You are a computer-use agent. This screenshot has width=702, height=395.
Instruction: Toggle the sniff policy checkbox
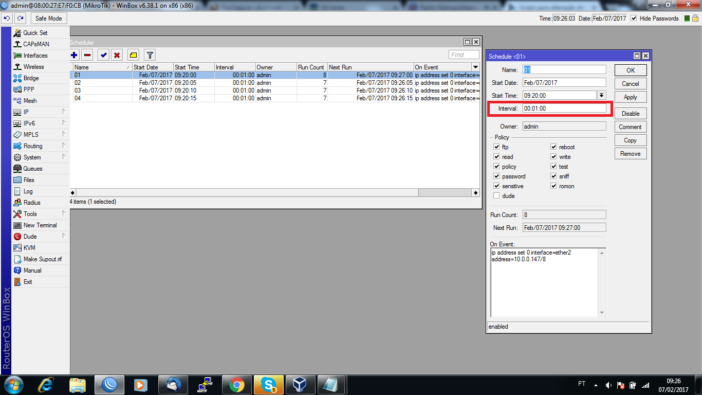pos(553,176)
